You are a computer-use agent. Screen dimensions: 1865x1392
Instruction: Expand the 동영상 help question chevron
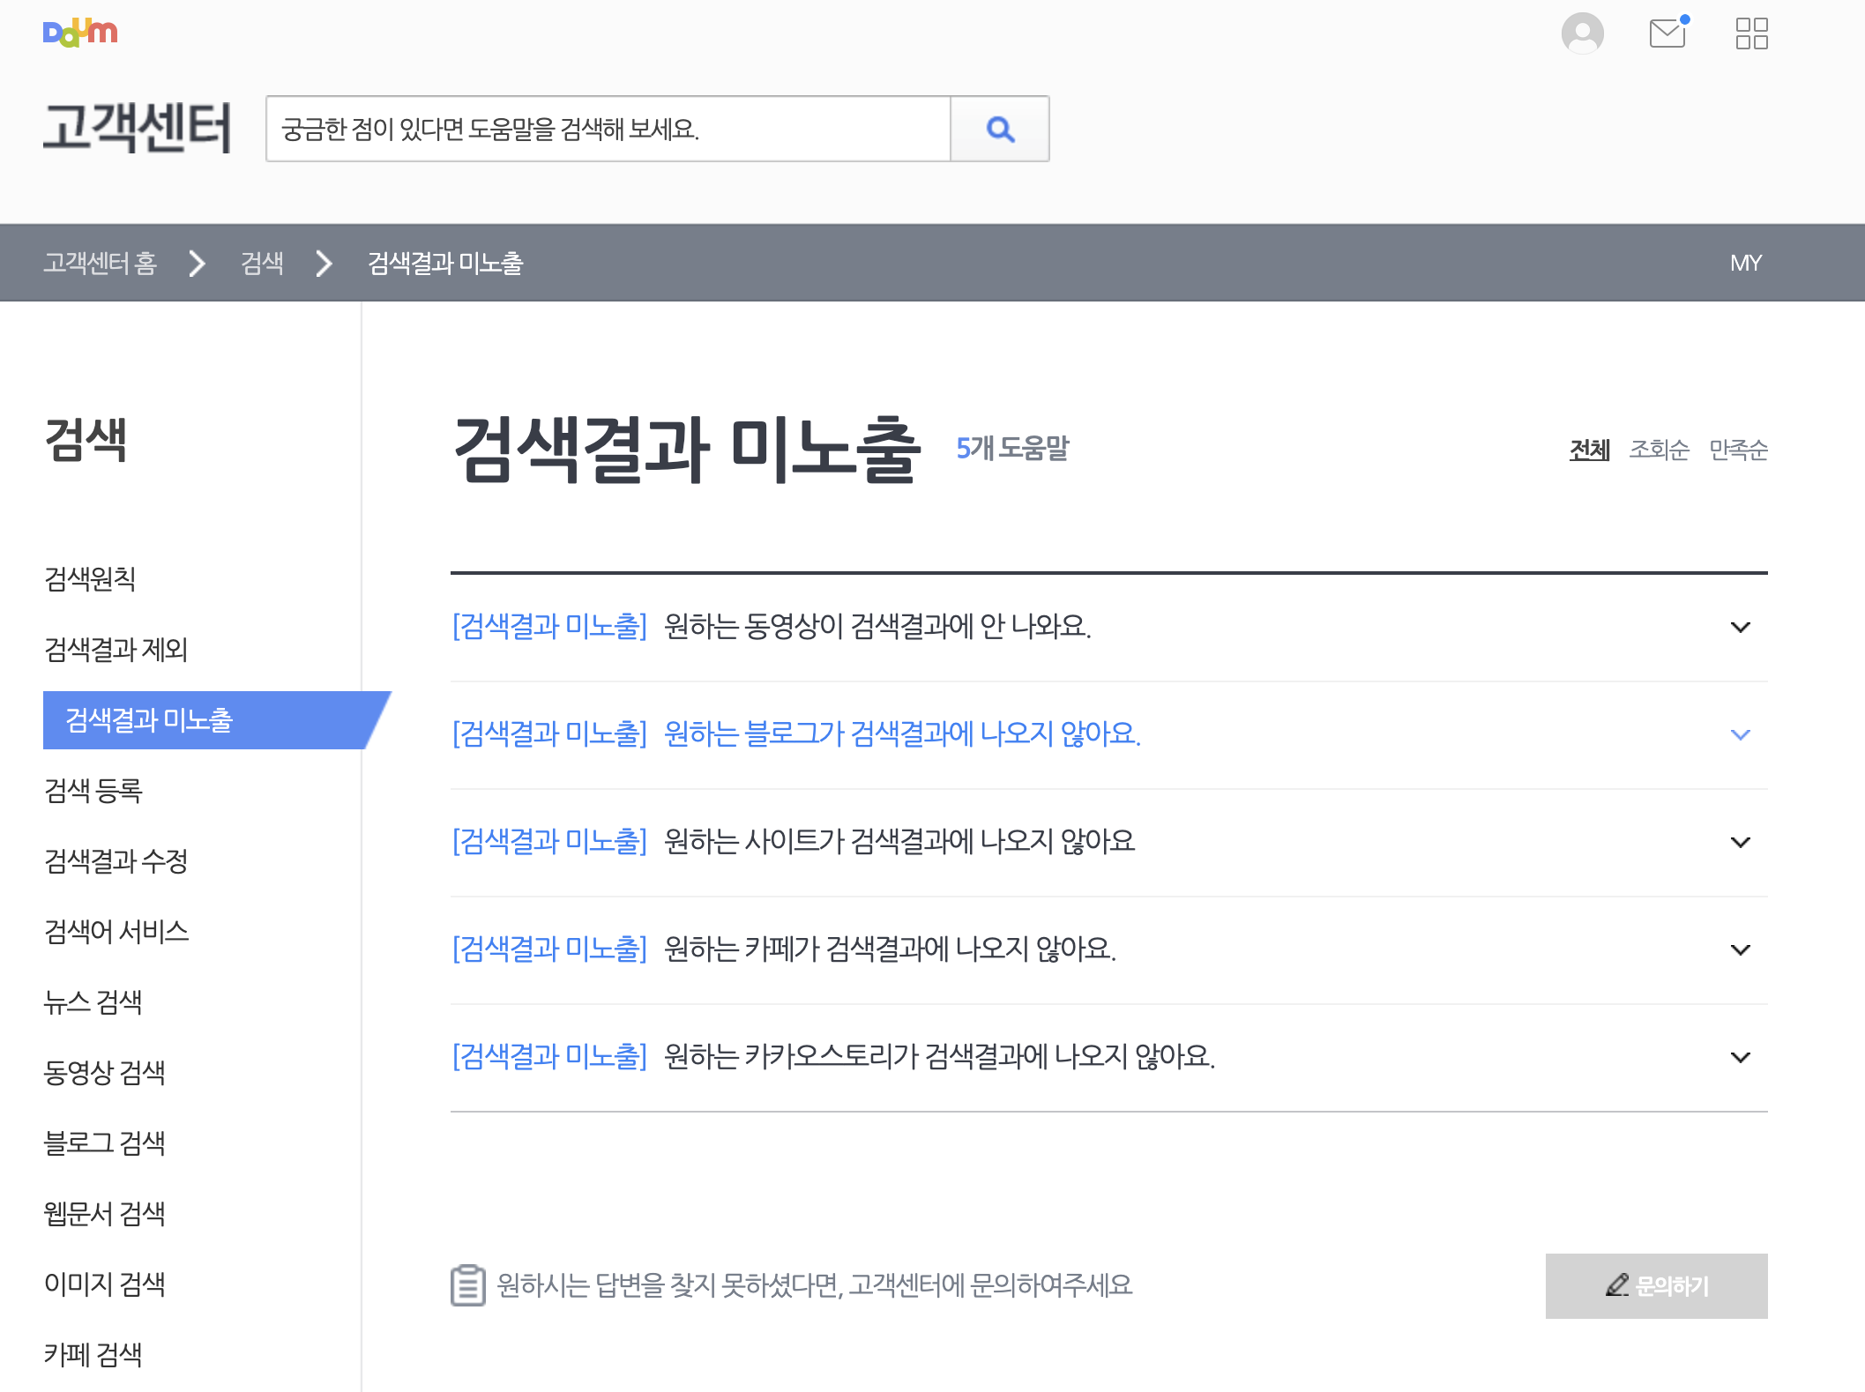(x=1740, y=627)
